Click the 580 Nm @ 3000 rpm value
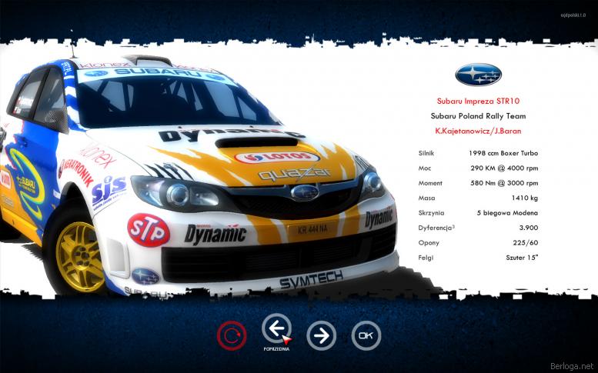The height and width of the screenshot is (373, 598). click(504, 183)
